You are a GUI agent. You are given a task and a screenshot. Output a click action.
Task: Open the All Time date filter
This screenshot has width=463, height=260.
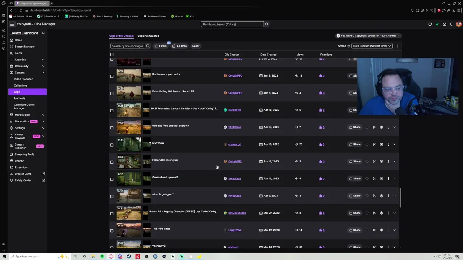(179, 46)
